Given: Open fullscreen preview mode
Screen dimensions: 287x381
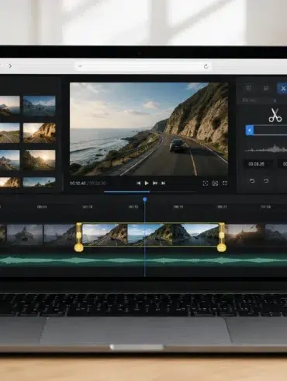Looking at the screenshot, I should pos(225,184).
